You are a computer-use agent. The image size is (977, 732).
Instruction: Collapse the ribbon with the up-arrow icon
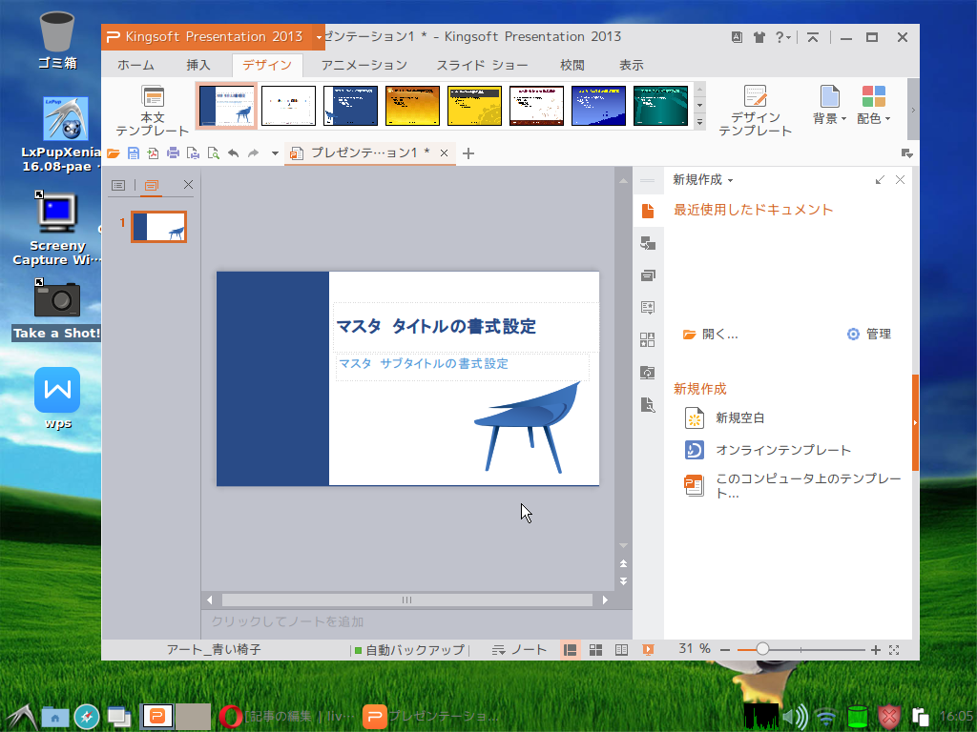pyautogui.click(x=813, y=37)
